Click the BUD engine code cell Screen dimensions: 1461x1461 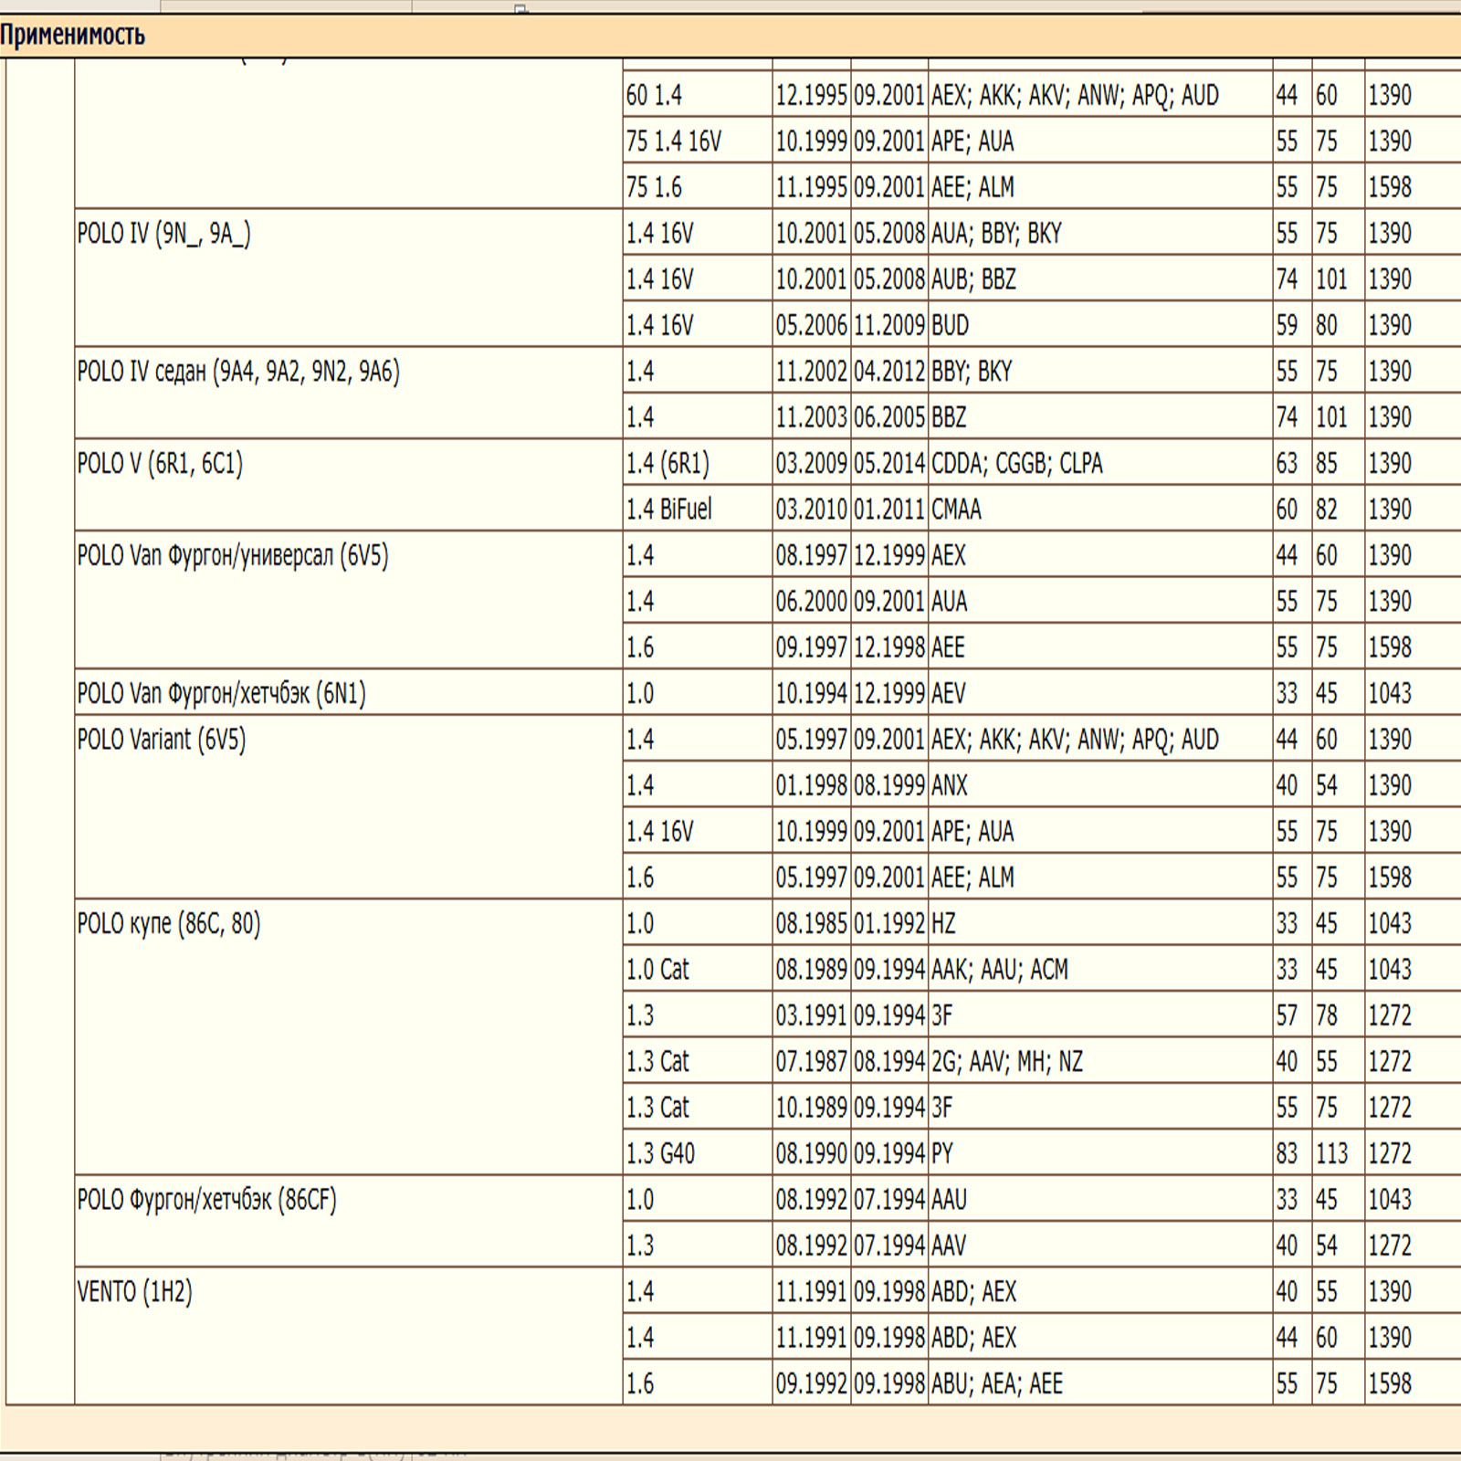(x=950, y=326)
